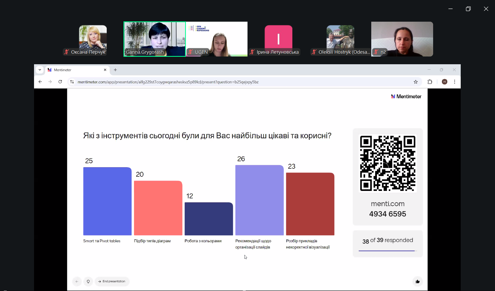Click the Mentimeter logo link
The height and width of the screenshot is (291, 495).
pos(406,96)
